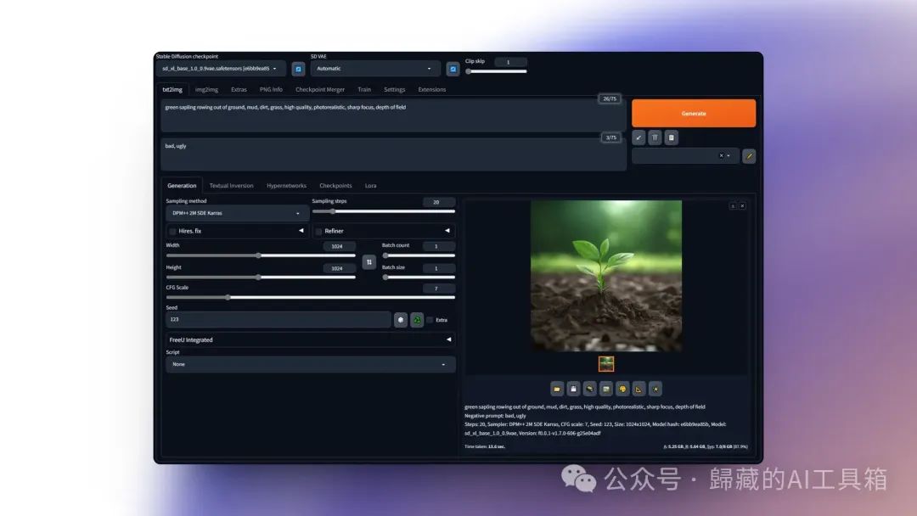Send the image to extras with the ruler icon
This screenshot has height=516, width=917.
(639, 390)
